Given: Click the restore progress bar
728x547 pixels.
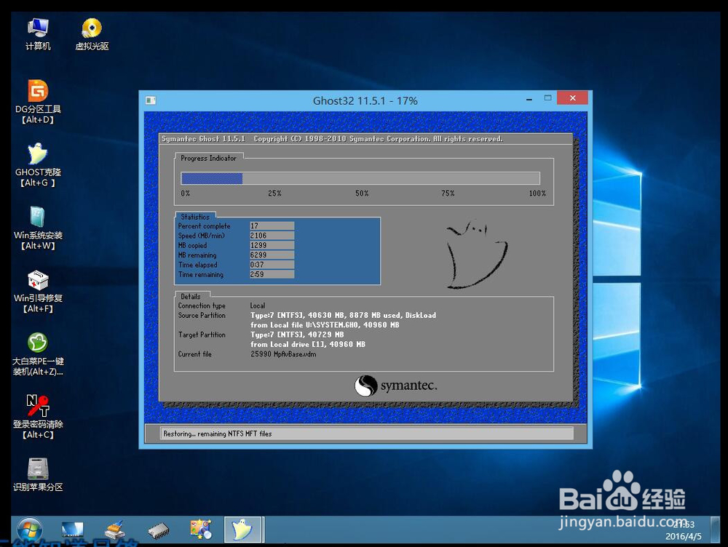Looking at the screenshot, I should (x=360, y=178).
